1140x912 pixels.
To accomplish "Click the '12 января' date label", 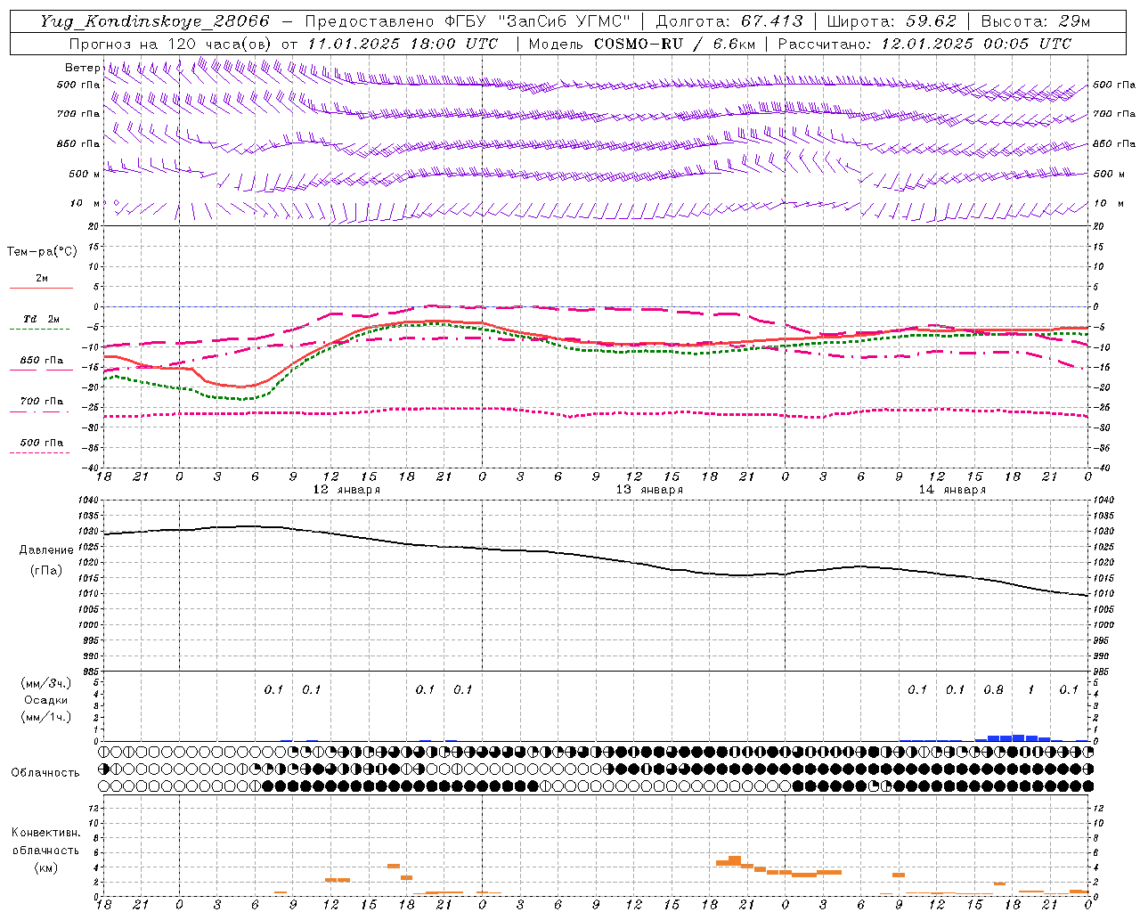I will tap(346, 490).
